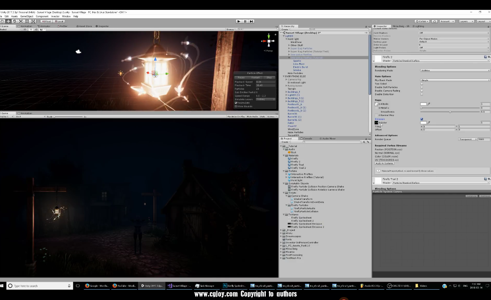
Task: Open the Layers dropdown in the top bar
Action: pos(466,21)
